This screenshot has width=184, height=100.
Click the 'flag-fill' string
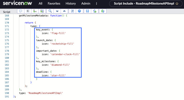coord(58,33)
